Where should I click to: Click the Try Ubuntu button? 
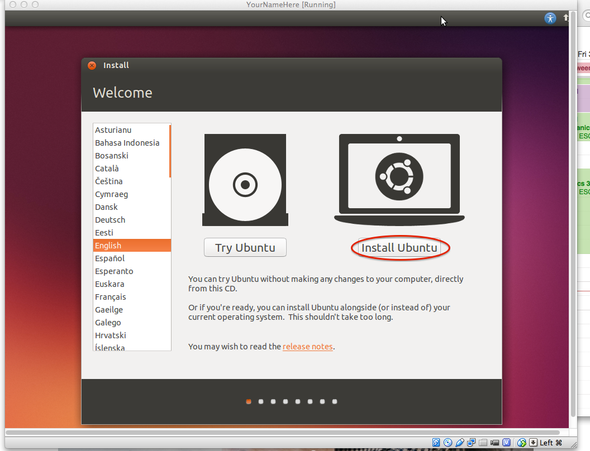(x=245, y=247)
